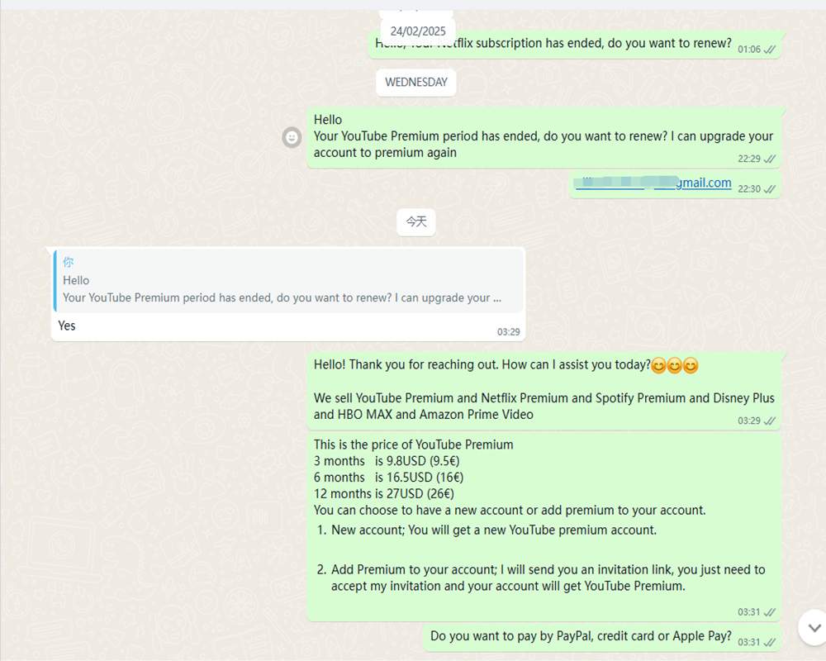826x661 pixels.
Task: Click the "Do you want to pay by PayPal" message
Action: tap(581, 636)
